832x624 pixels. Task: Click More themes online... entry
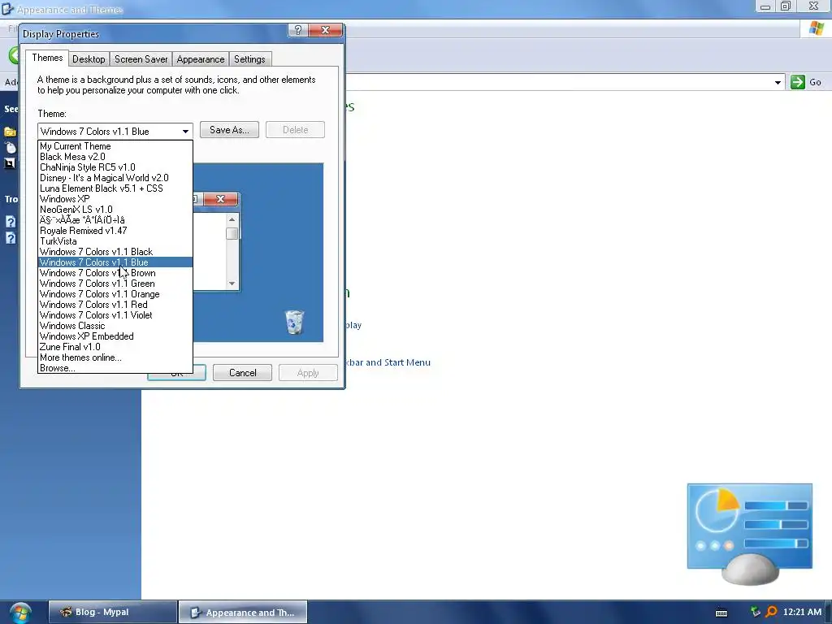[x=115, y=357]
